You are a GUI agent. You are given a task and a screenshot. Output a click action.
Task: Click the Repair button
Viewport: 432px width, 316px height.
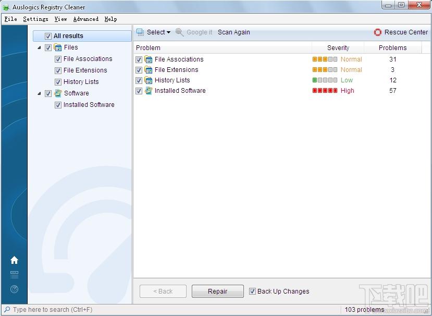(x=217, y=291)
